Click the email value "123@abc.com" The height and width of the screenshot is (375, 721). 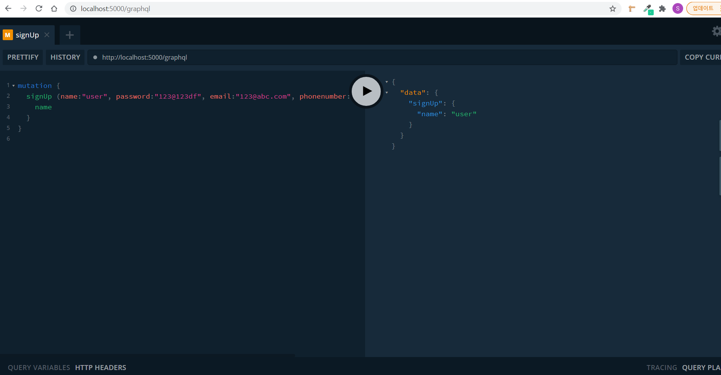tap(263, 96)
